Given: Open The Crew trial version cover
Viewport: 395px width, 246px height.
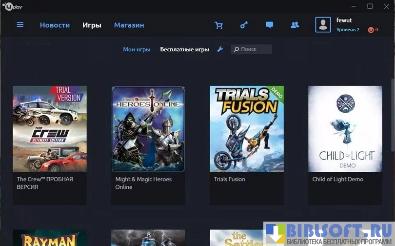Looking at the screenshot, I should pyautogui.click(x=50, y=129).
